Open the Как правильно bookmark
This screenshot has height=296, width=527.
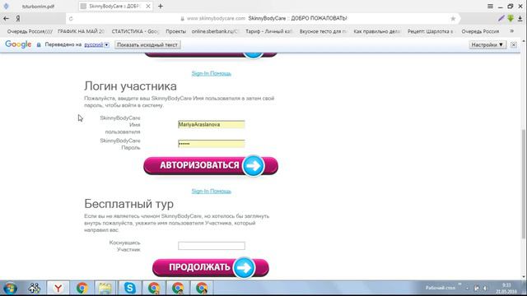coord(377,31)
